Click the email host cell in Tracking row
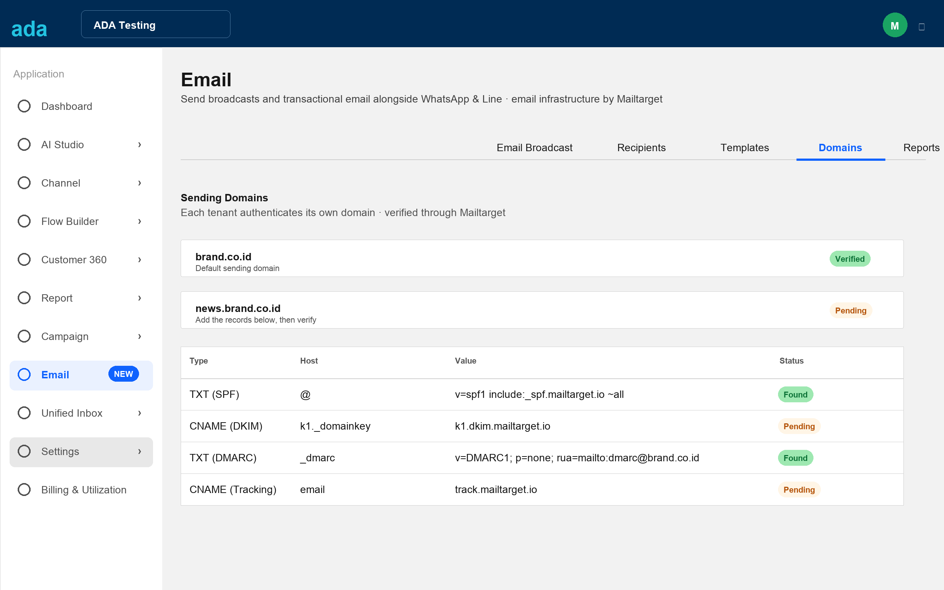Screen dimensions: 944x590 click(312, 489)
